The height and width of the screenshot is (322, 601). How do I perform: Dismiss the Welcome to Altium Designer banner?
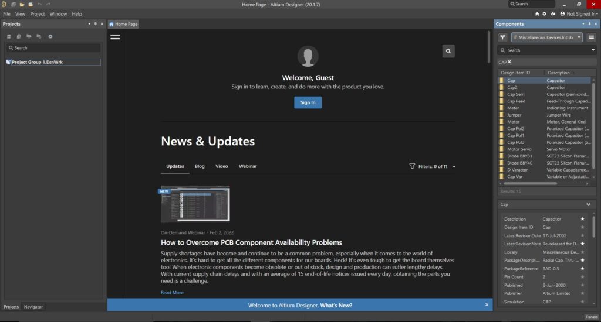click(487, 305)
